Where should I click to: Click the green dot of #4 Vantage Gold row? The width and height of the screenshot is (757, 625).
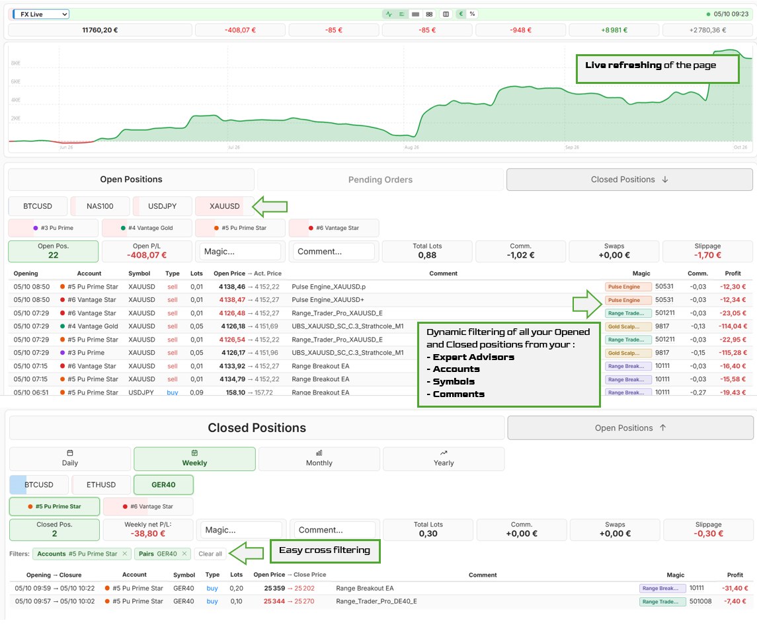[62, 326]
